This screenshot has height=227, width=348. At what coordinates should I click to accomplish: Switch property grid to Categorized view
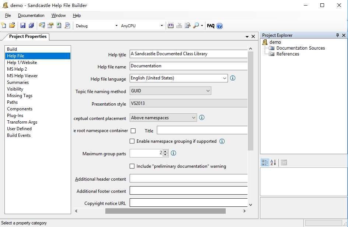264,163
